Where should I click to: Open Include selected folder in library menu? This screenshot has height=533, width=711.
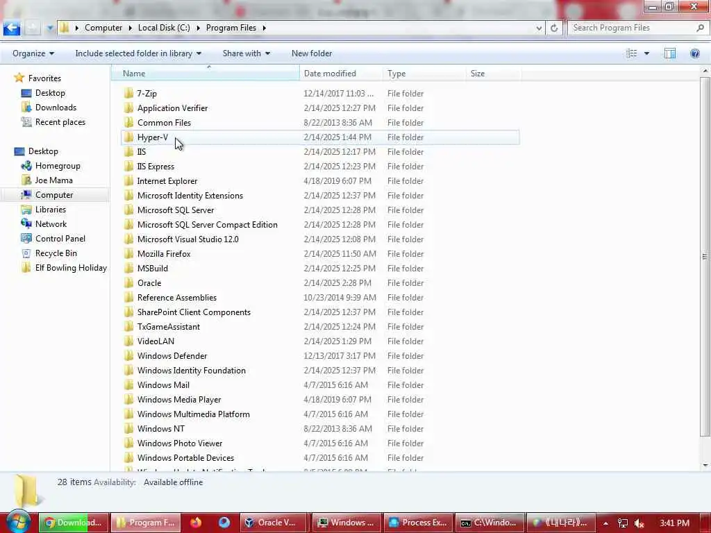coord(138,53)
